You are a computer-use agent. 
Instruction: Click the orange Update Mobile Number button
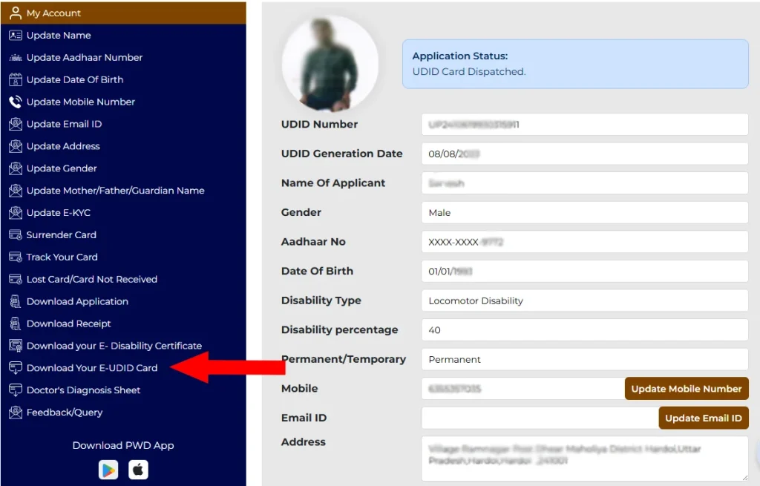687,389
